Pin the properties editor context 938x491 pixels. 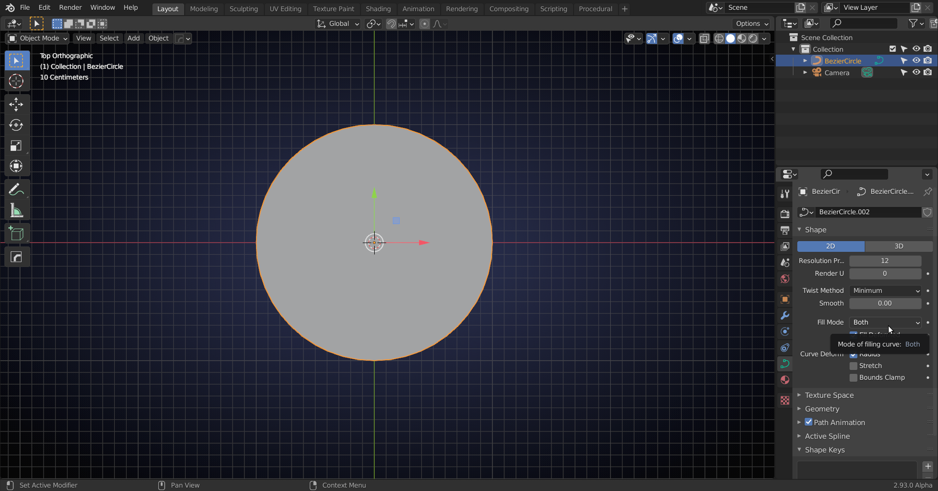(x=928, y=191)
